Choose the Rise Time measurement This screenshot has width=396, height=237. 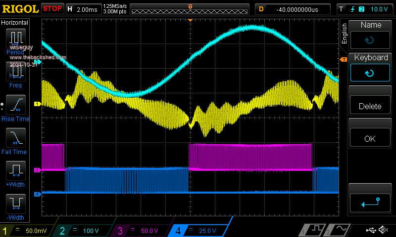coord(15,106)
